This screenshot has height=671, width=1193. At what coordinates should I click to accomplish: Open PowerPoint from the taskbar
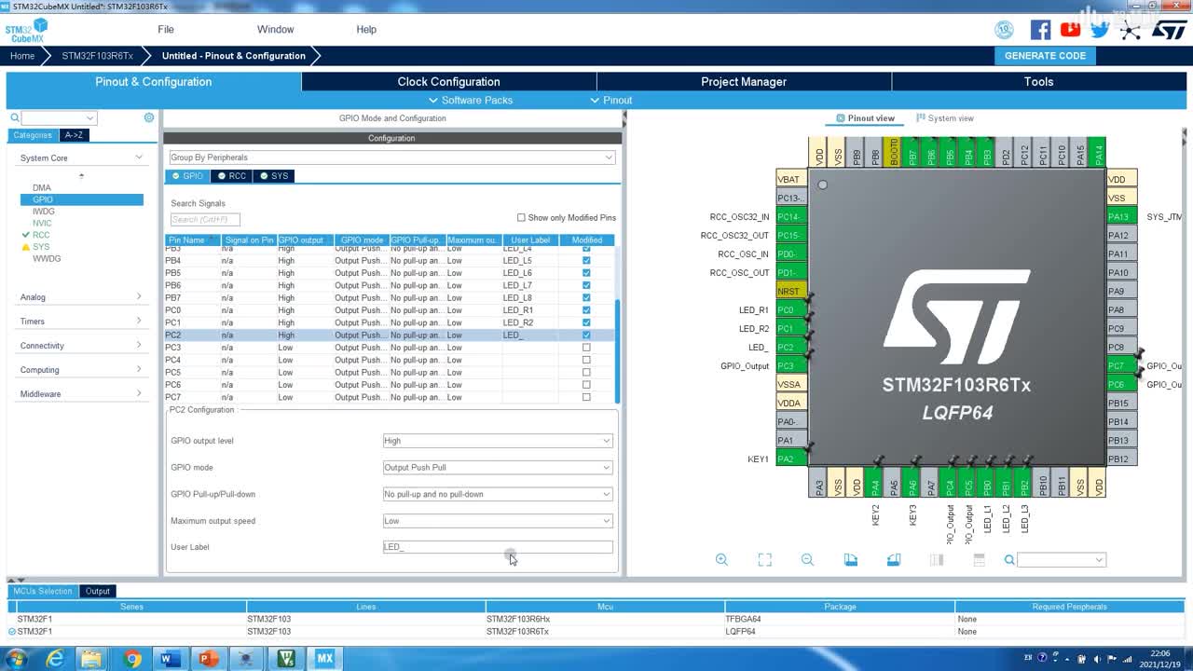click(x=208, y=659)
